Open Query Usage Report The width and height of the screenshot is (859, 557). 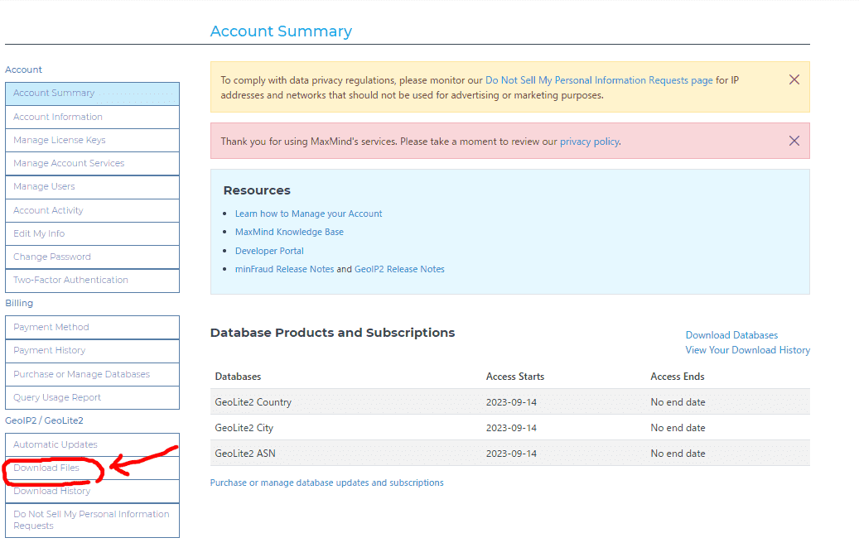pos(92,398)
